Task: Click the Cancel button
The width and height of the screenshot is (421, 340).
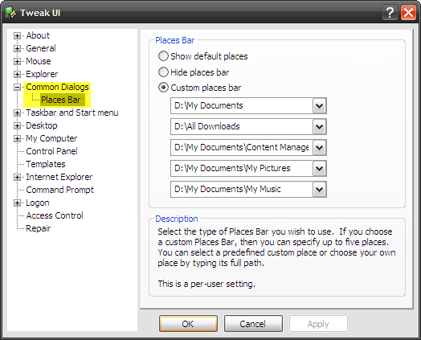Action: coord(253,324)
